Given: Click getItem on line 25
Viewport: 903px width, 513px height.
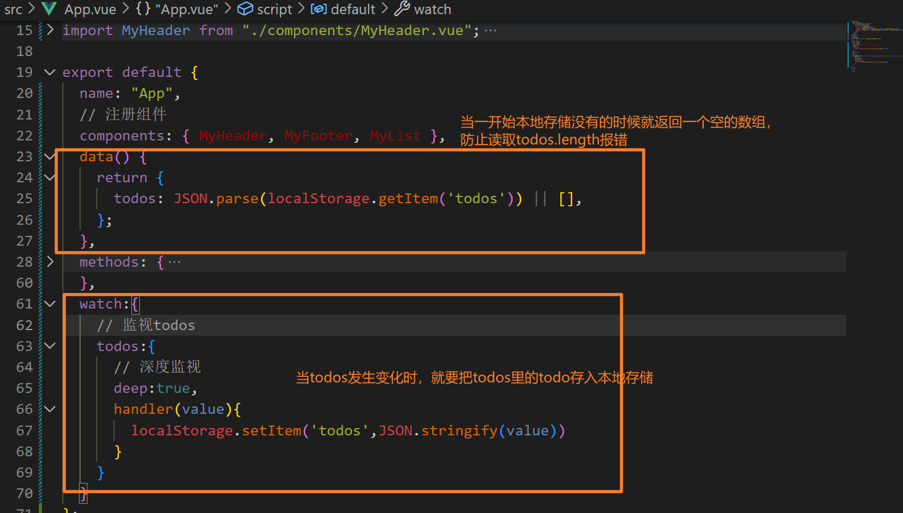Looking at the screenshot, I should [x=408, y=198].
